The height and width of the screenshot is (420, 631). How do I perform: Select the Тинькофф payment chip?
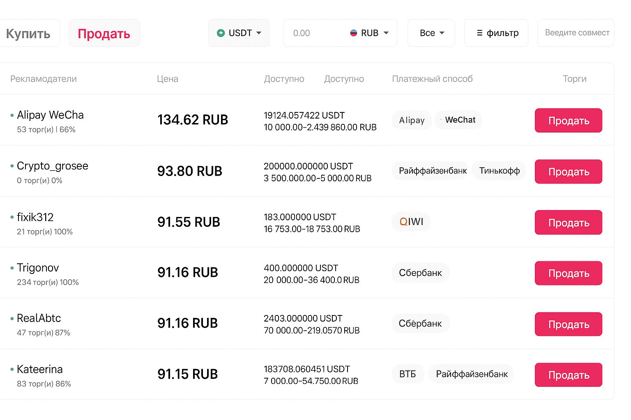(x=499, y=171)
